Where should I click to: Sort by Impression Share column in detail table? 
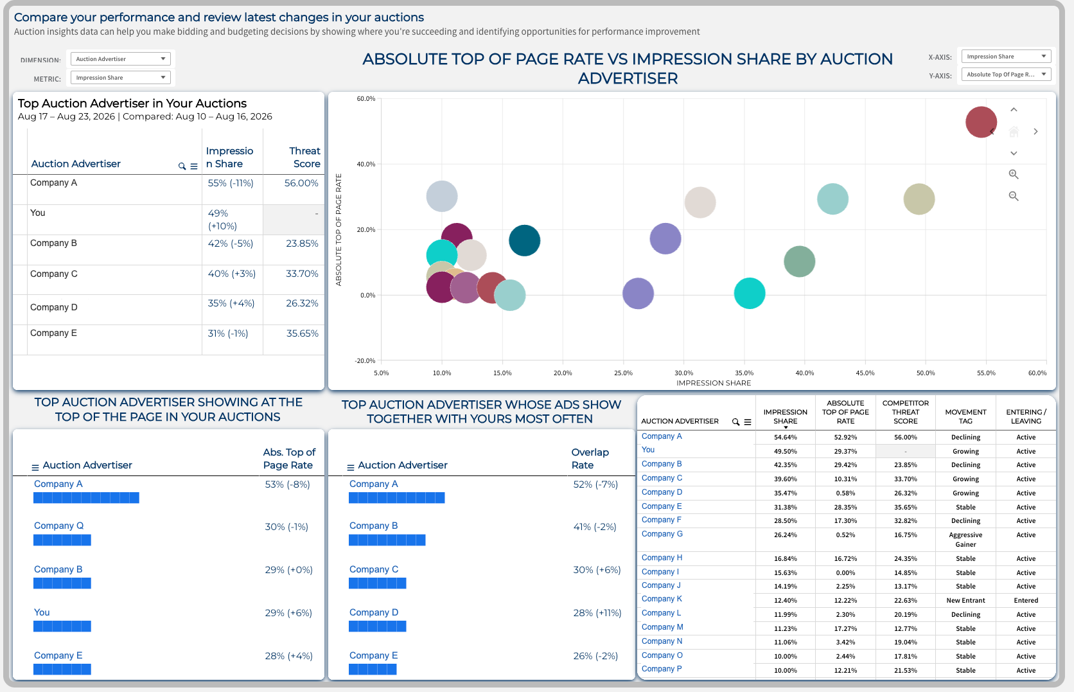(785, 417)
